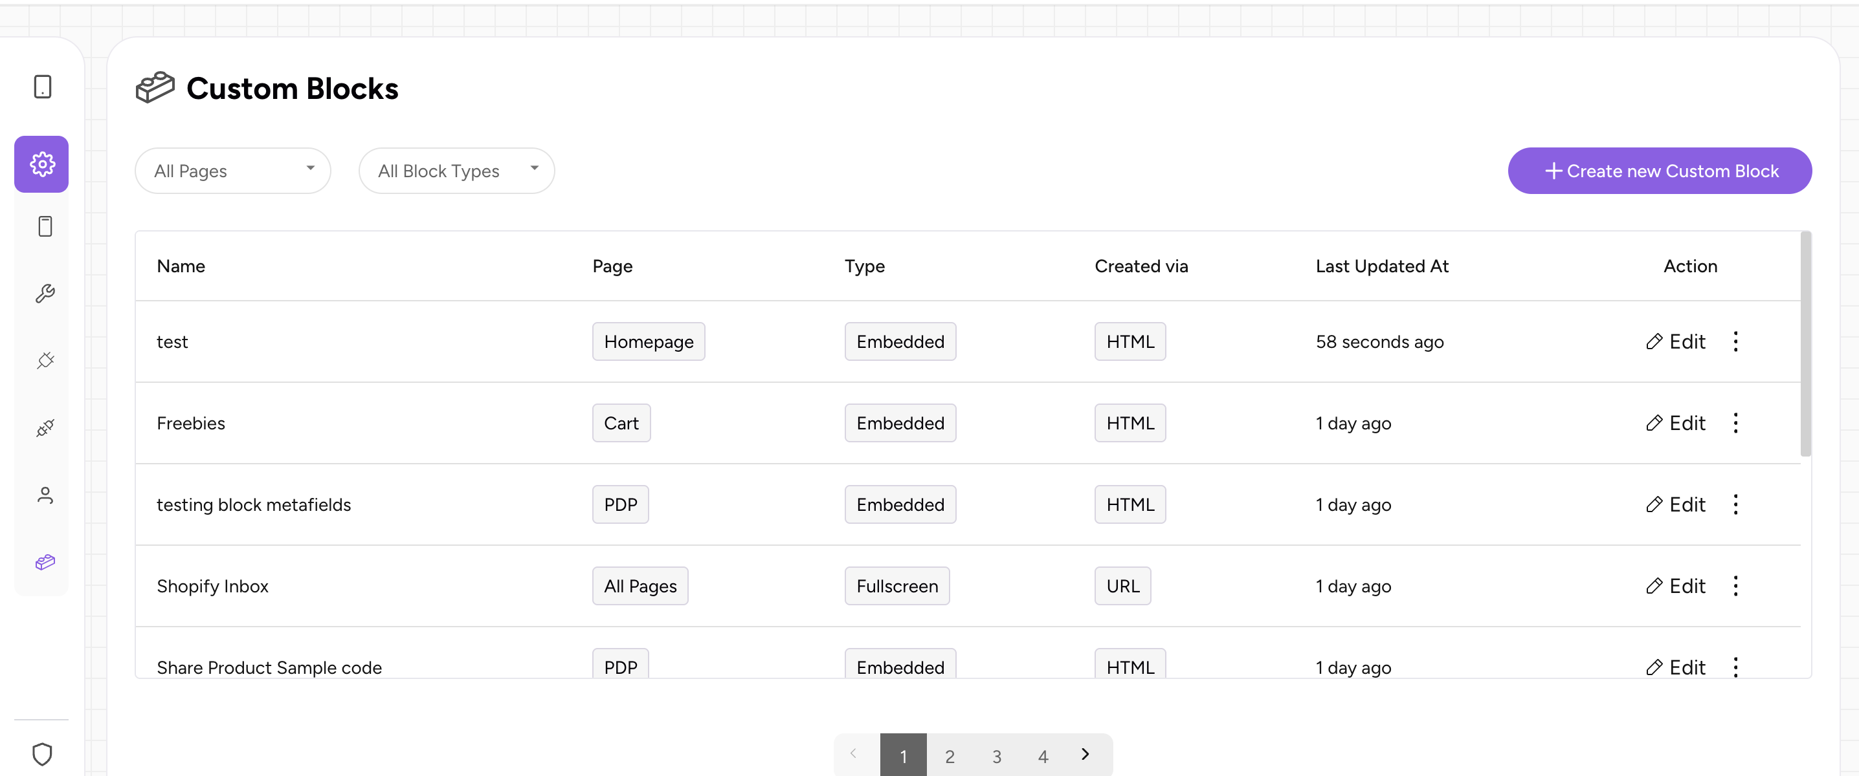Click the gear settings sidebar icon

coord(42,164)
